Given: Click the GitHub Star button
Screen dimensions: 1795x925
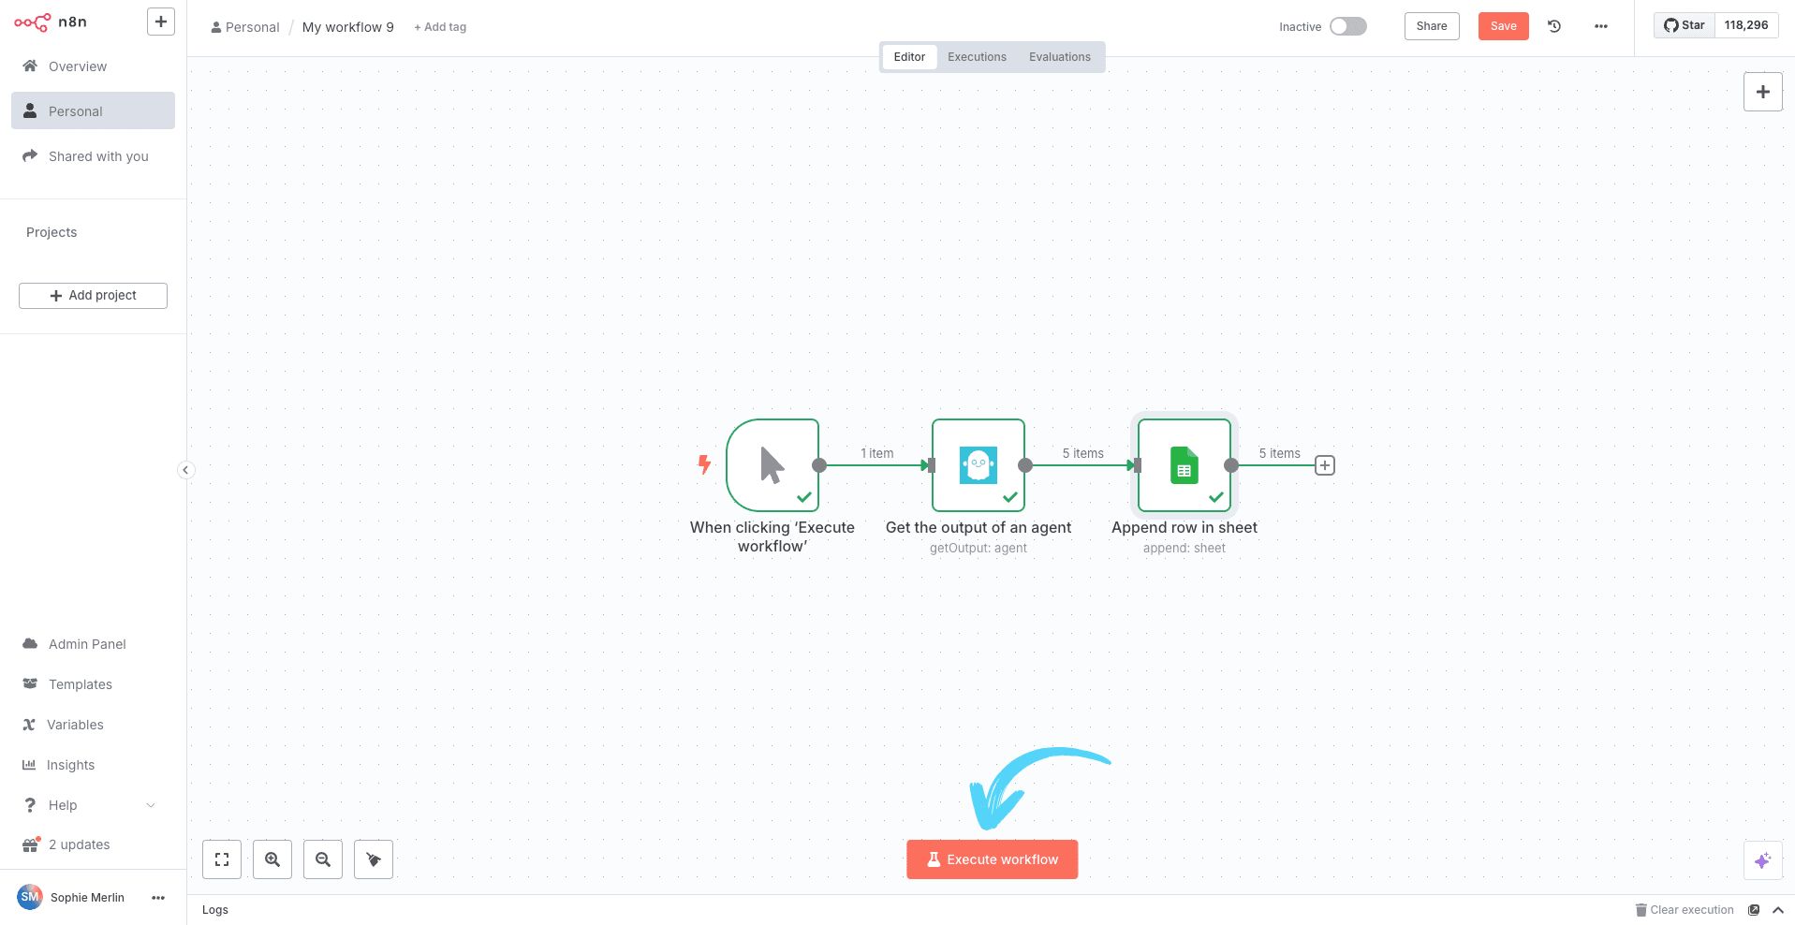Looking at the screenshot, I should [1684, 25].
